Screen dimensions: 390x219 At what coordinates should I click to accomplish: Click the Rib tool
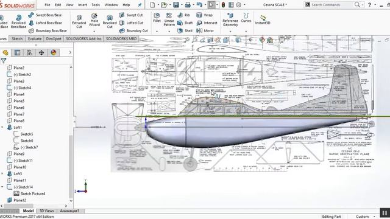pos(184,15)
